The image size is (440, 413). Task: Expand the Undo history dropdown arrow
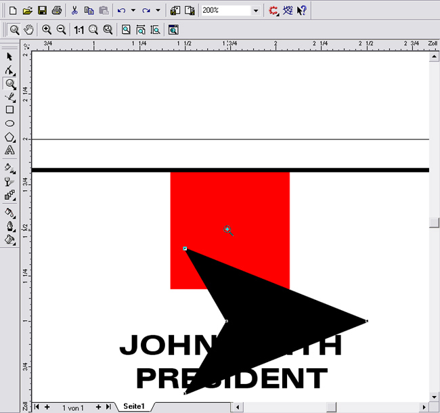pyautogui.click(x=133, y=11)
